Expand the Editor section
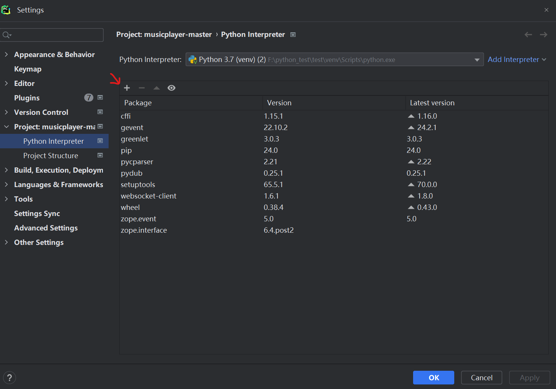 (6, 83)
